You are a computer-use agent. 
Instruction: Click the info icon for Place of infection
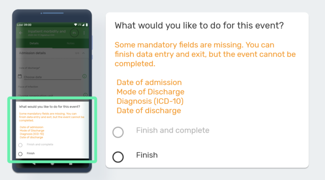85,94
